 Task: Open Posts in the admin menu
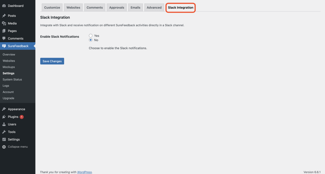[12, 16]
